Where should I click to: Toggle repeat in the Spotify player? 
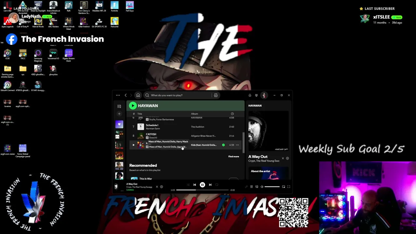(x=217, y=185)
